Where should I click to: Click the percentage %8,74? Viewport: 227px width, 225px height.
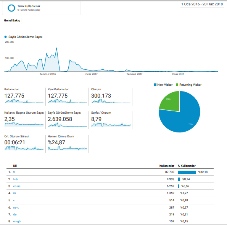[186, 179]
